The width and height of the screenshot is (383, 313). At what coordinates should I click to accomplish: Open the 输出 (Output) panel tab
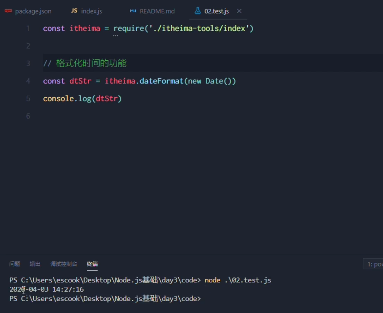tap(35, 264)
